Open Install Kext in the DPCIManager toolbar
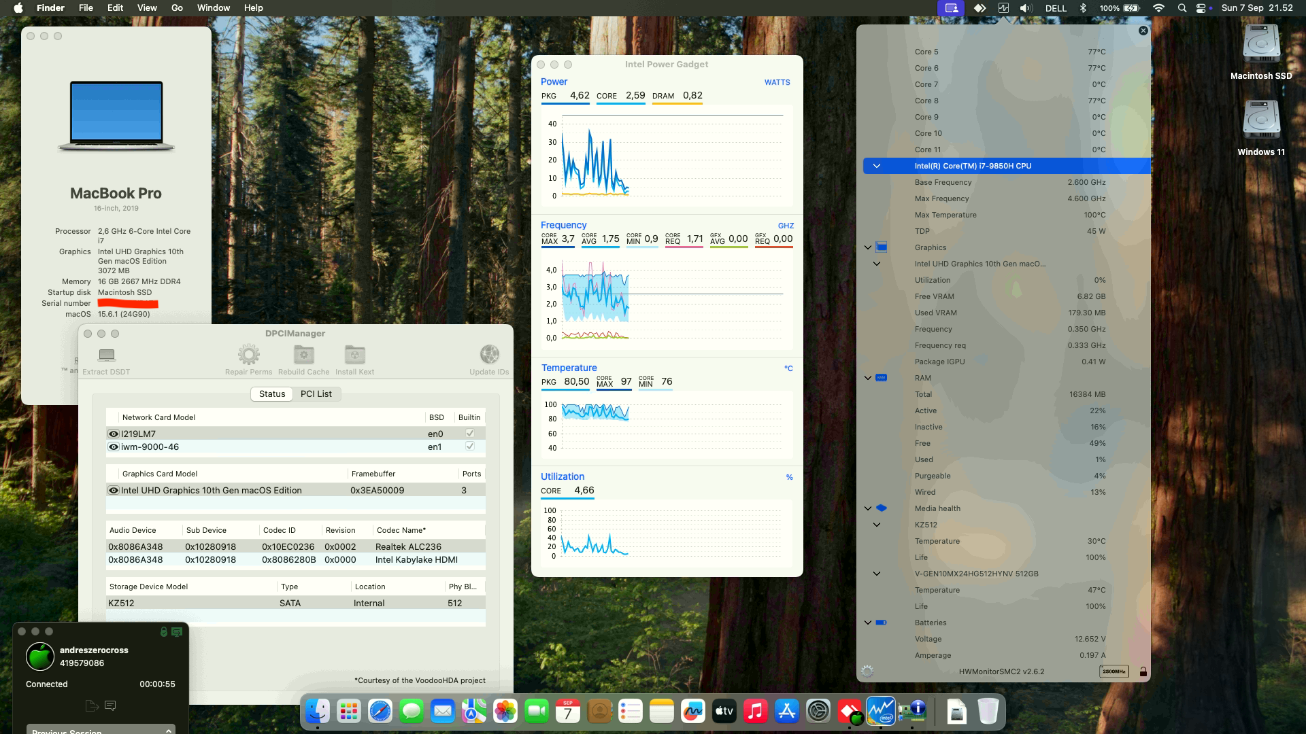The width and height of the screenshot is (1306, 734). click(x=354, y=355)
